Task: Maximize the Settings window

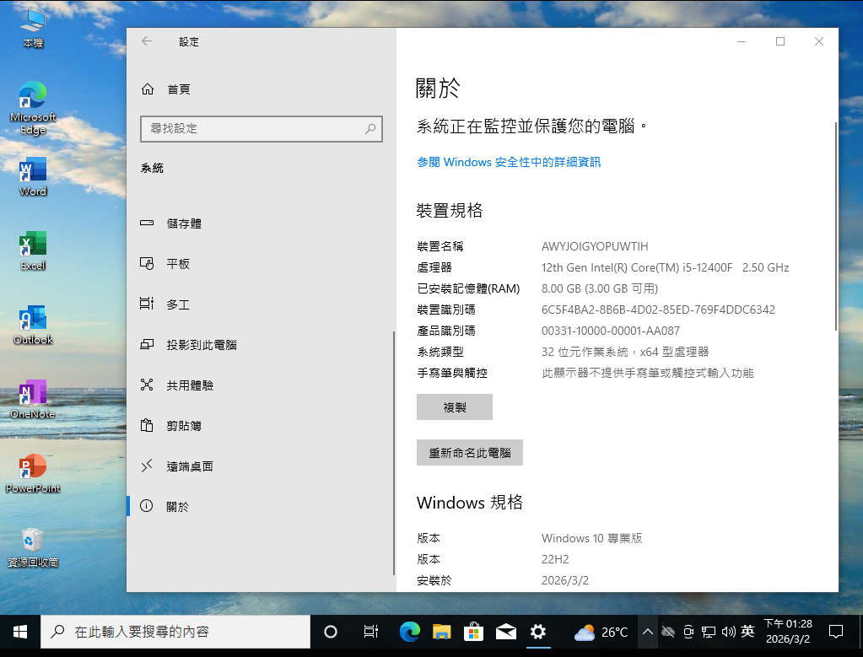Action: pos(779,41)
